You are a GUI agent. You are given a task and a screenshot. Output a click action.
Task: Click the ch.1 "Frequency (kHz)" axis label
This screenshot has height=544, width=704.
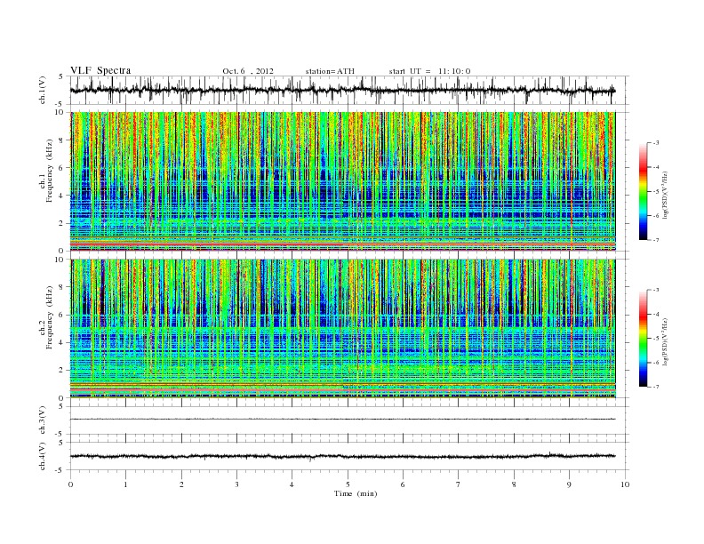[50, 171]
